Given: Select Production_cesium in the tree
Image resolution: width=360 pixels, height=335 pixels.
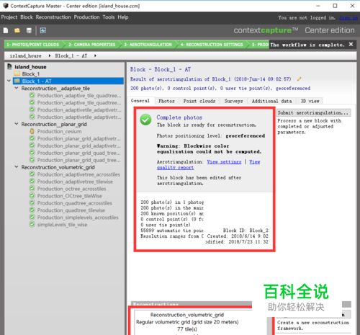Looking at the screenshot, I should [x=59, y=131].
